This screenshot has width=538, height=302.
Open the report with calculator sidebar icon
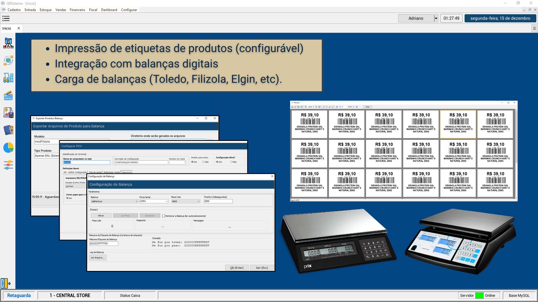[x=8, y=113]
